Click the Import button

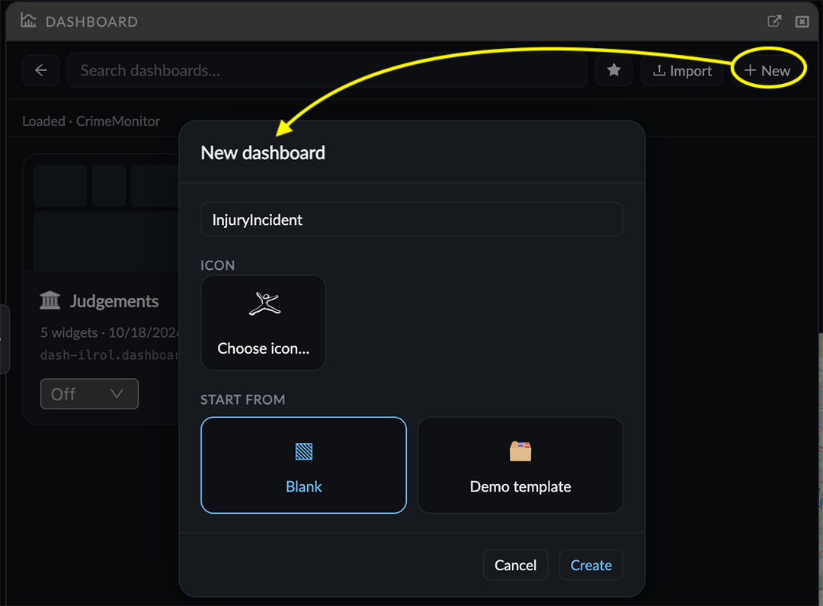click(682, 70)
